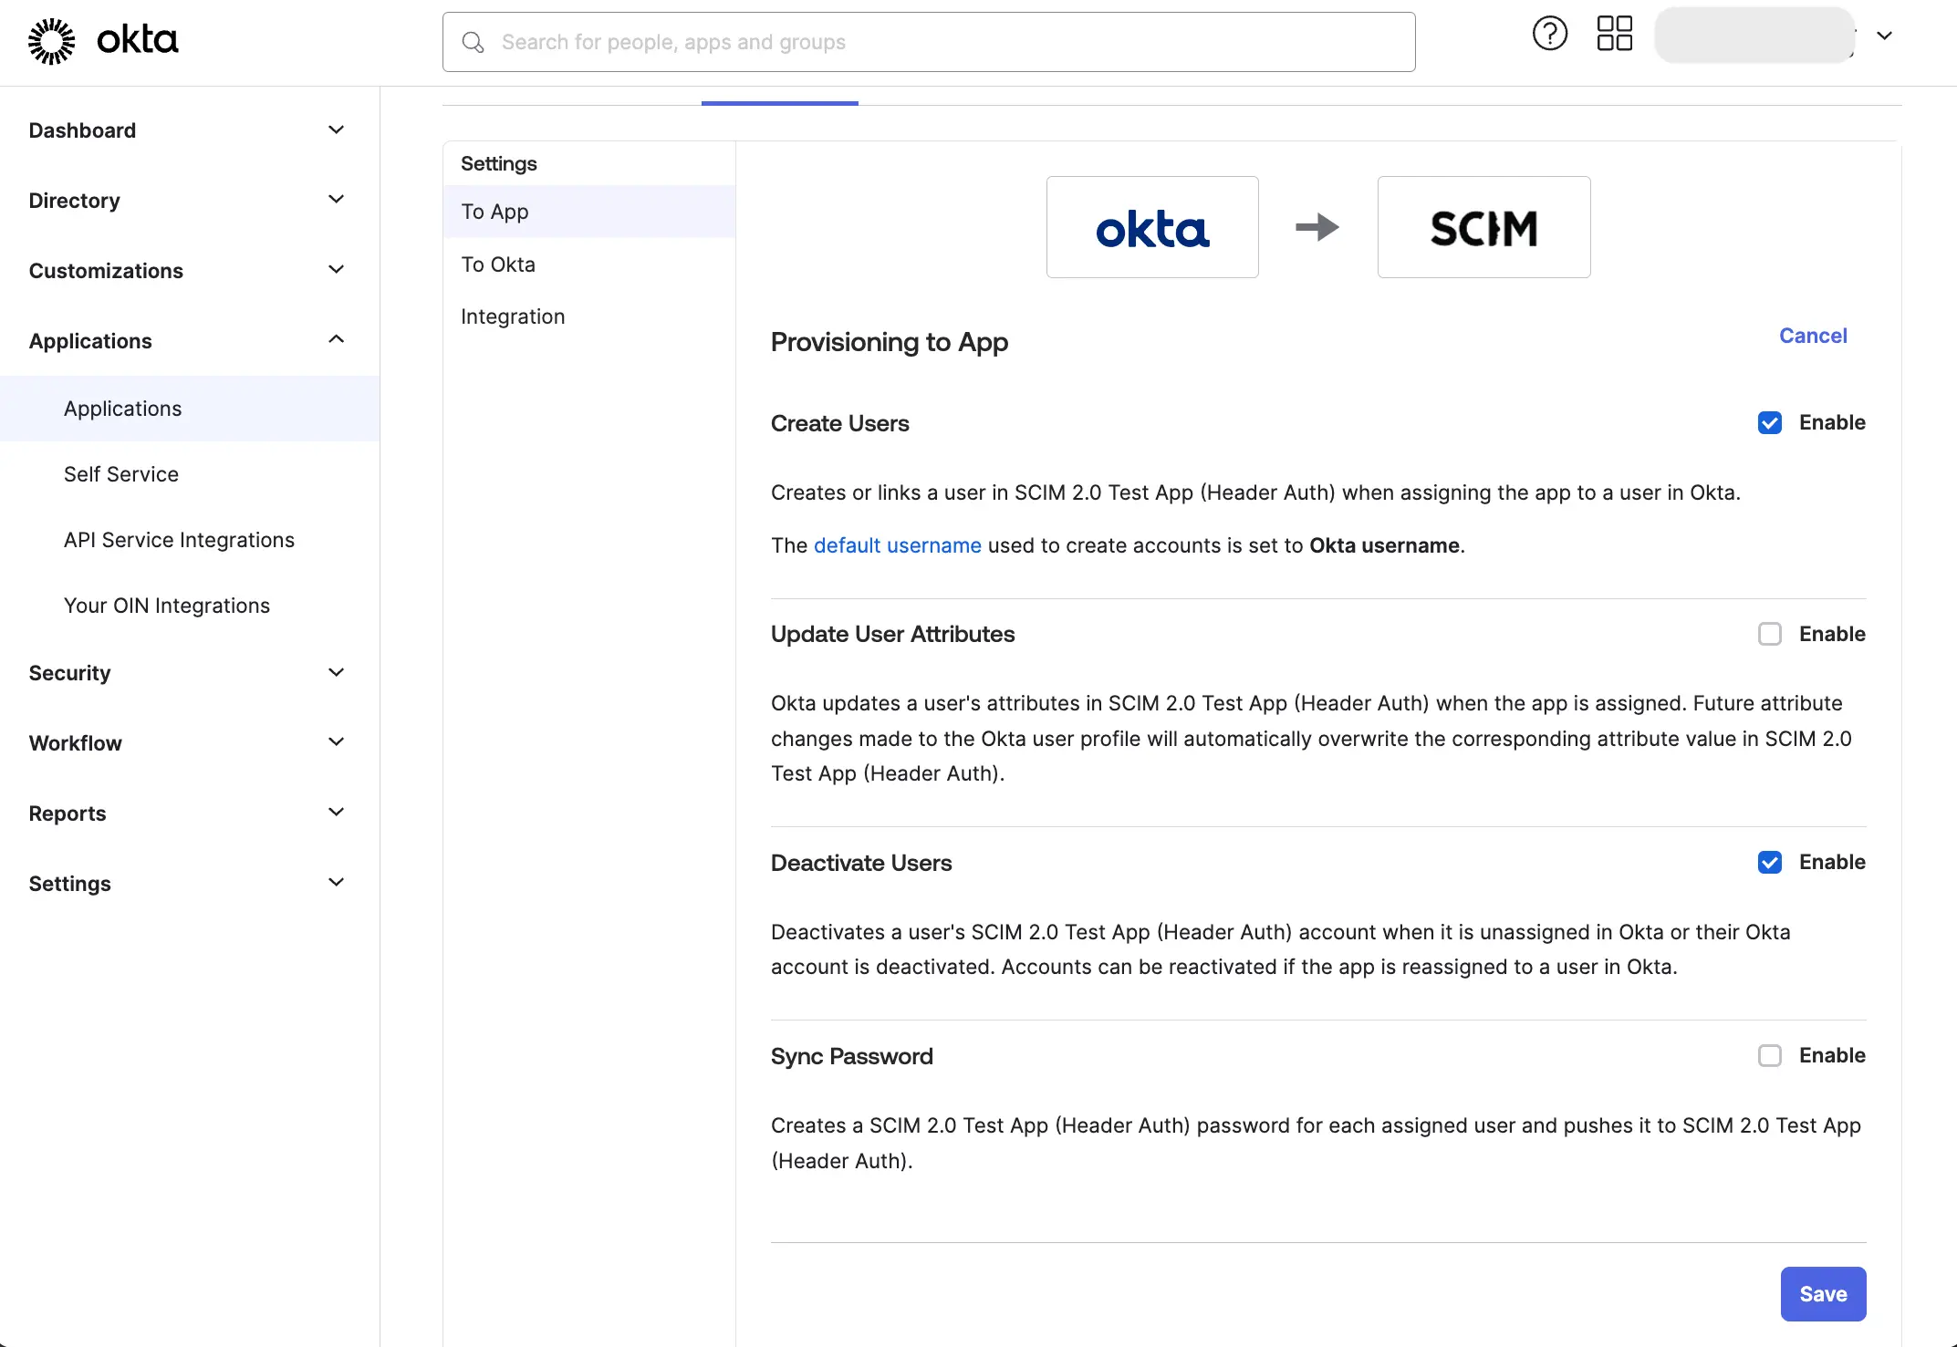Click the search magnifier icon
This screenshot has height=1347, width=1957.
pos(474,42)
